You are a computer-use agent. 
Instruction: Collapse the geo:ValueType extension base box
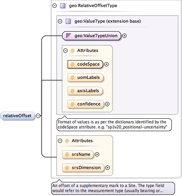(60, 21)
